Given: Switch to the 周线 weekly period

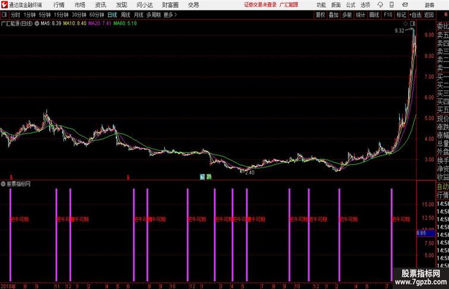Looking at the screenshot, I should [x=125, y=15].
